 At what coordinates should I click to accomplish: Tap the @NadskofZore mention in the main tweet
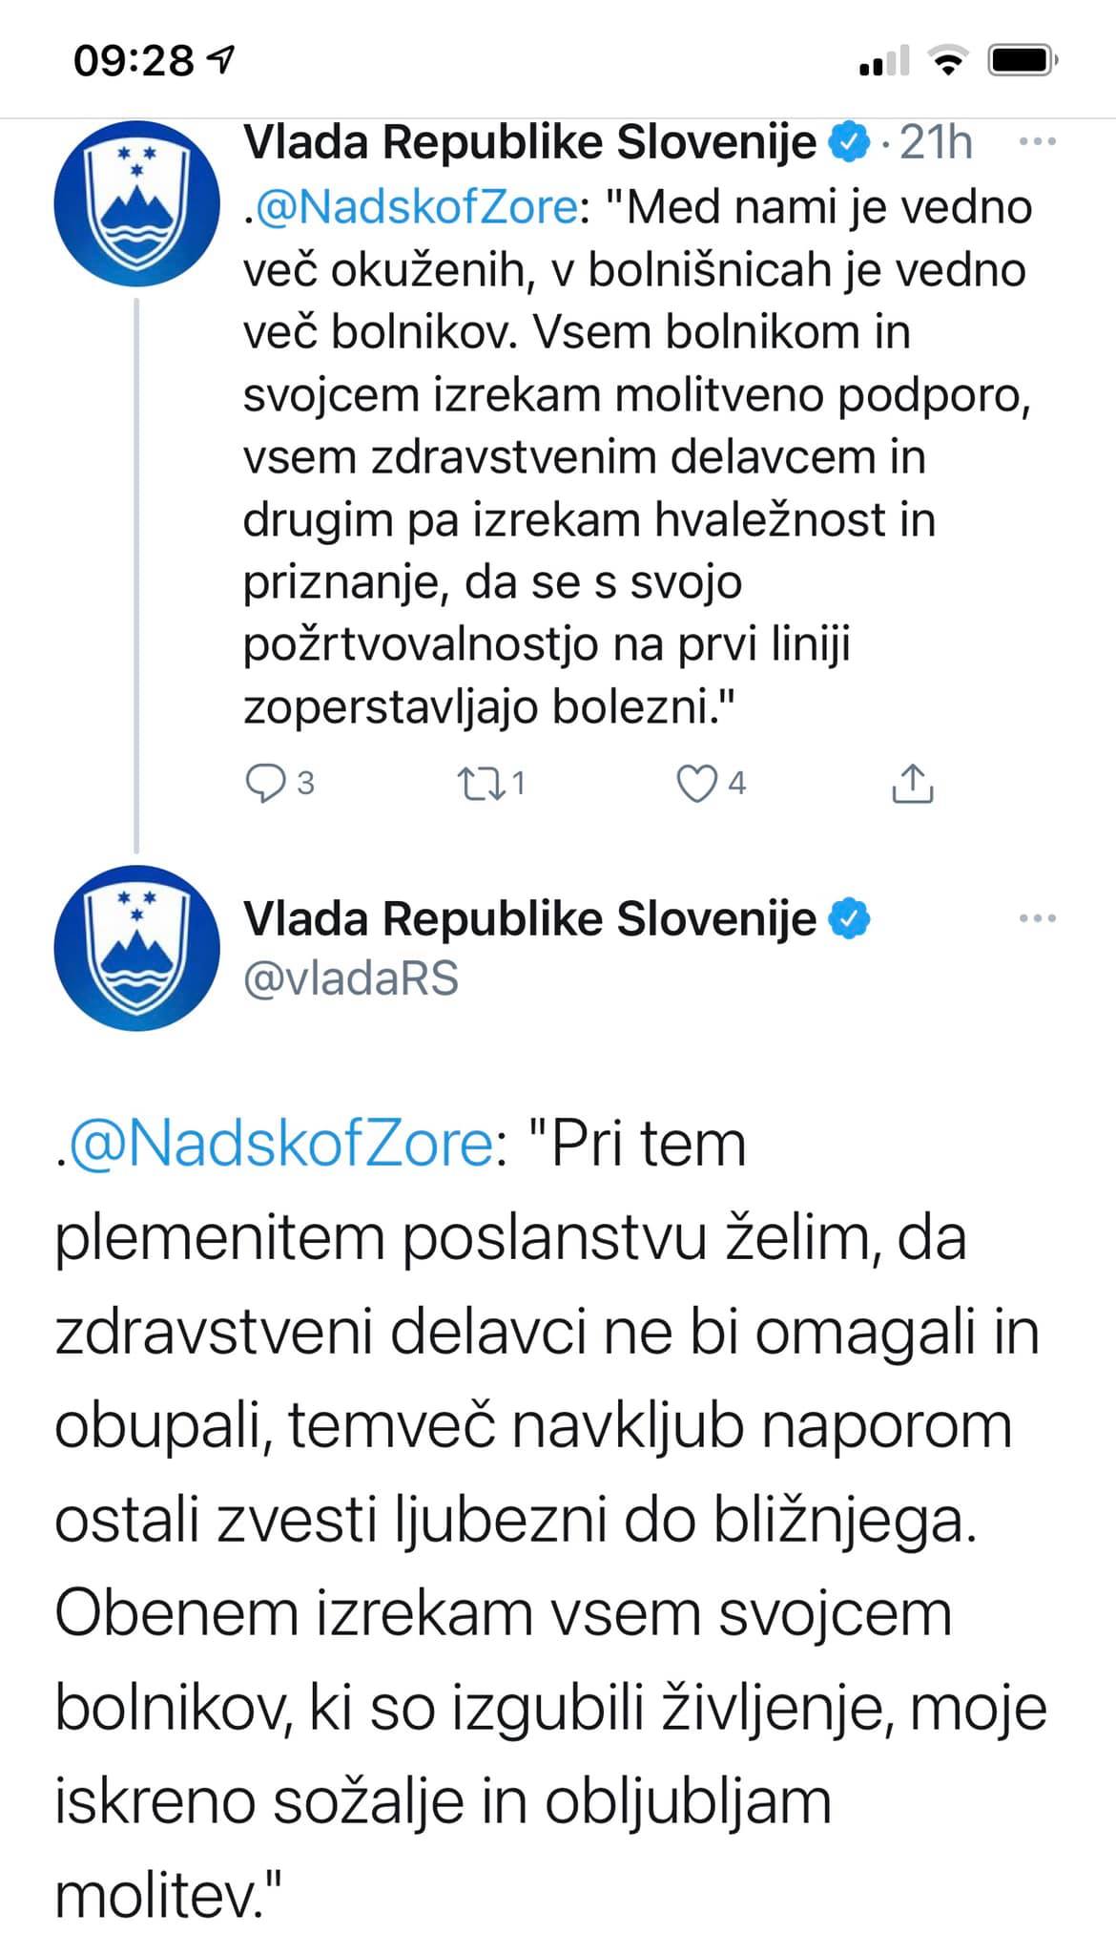(x=281, y=1144)
